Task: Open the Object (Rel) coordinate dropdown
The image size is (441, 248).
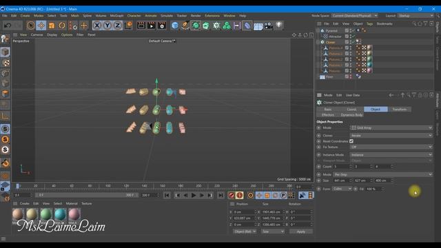Action: pos(245,231)
